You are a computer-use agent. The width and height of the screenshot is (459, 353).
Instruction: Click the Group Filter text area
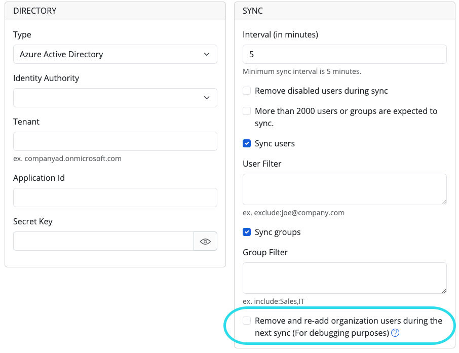click(x=345, y=278)
